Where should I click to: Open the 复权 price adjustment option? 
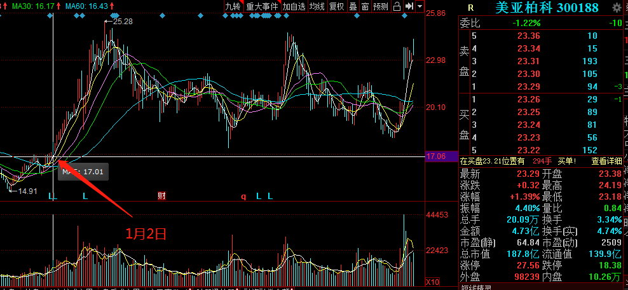point(336,6)
